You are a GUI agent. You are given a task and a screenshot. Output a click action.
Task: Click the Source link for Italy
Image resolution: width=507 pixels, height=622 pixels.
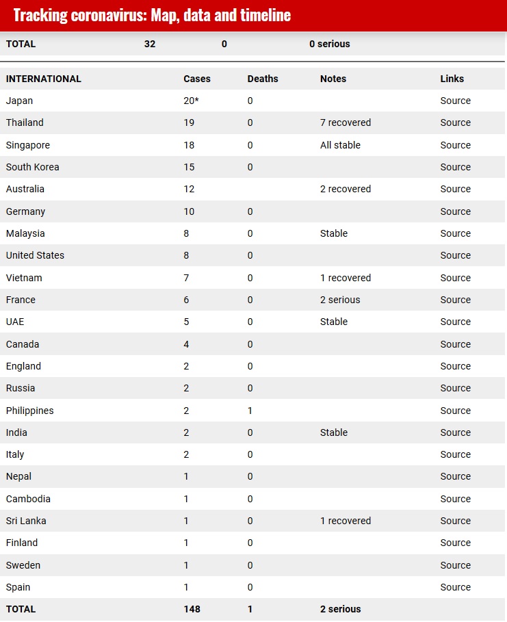click(x=455, y=454)
